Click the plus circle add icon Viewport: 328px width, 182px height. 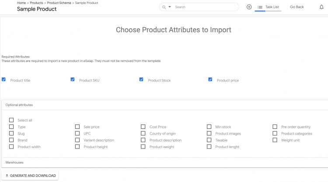pos(249,7)
